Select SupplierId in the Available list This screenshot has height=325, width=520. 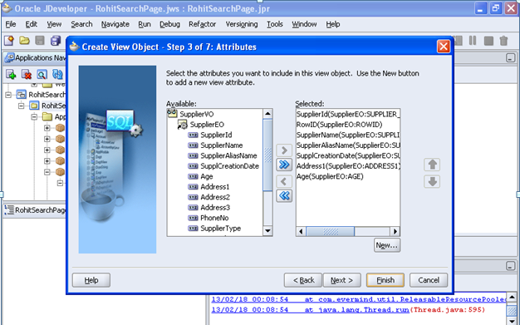pos(216,135)
